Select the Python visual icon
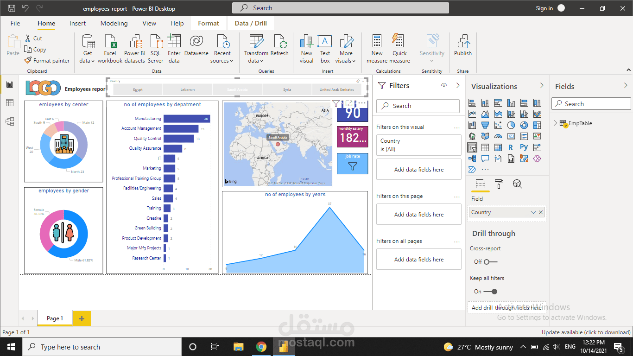 pyautogui.click(x=524, y=147)
